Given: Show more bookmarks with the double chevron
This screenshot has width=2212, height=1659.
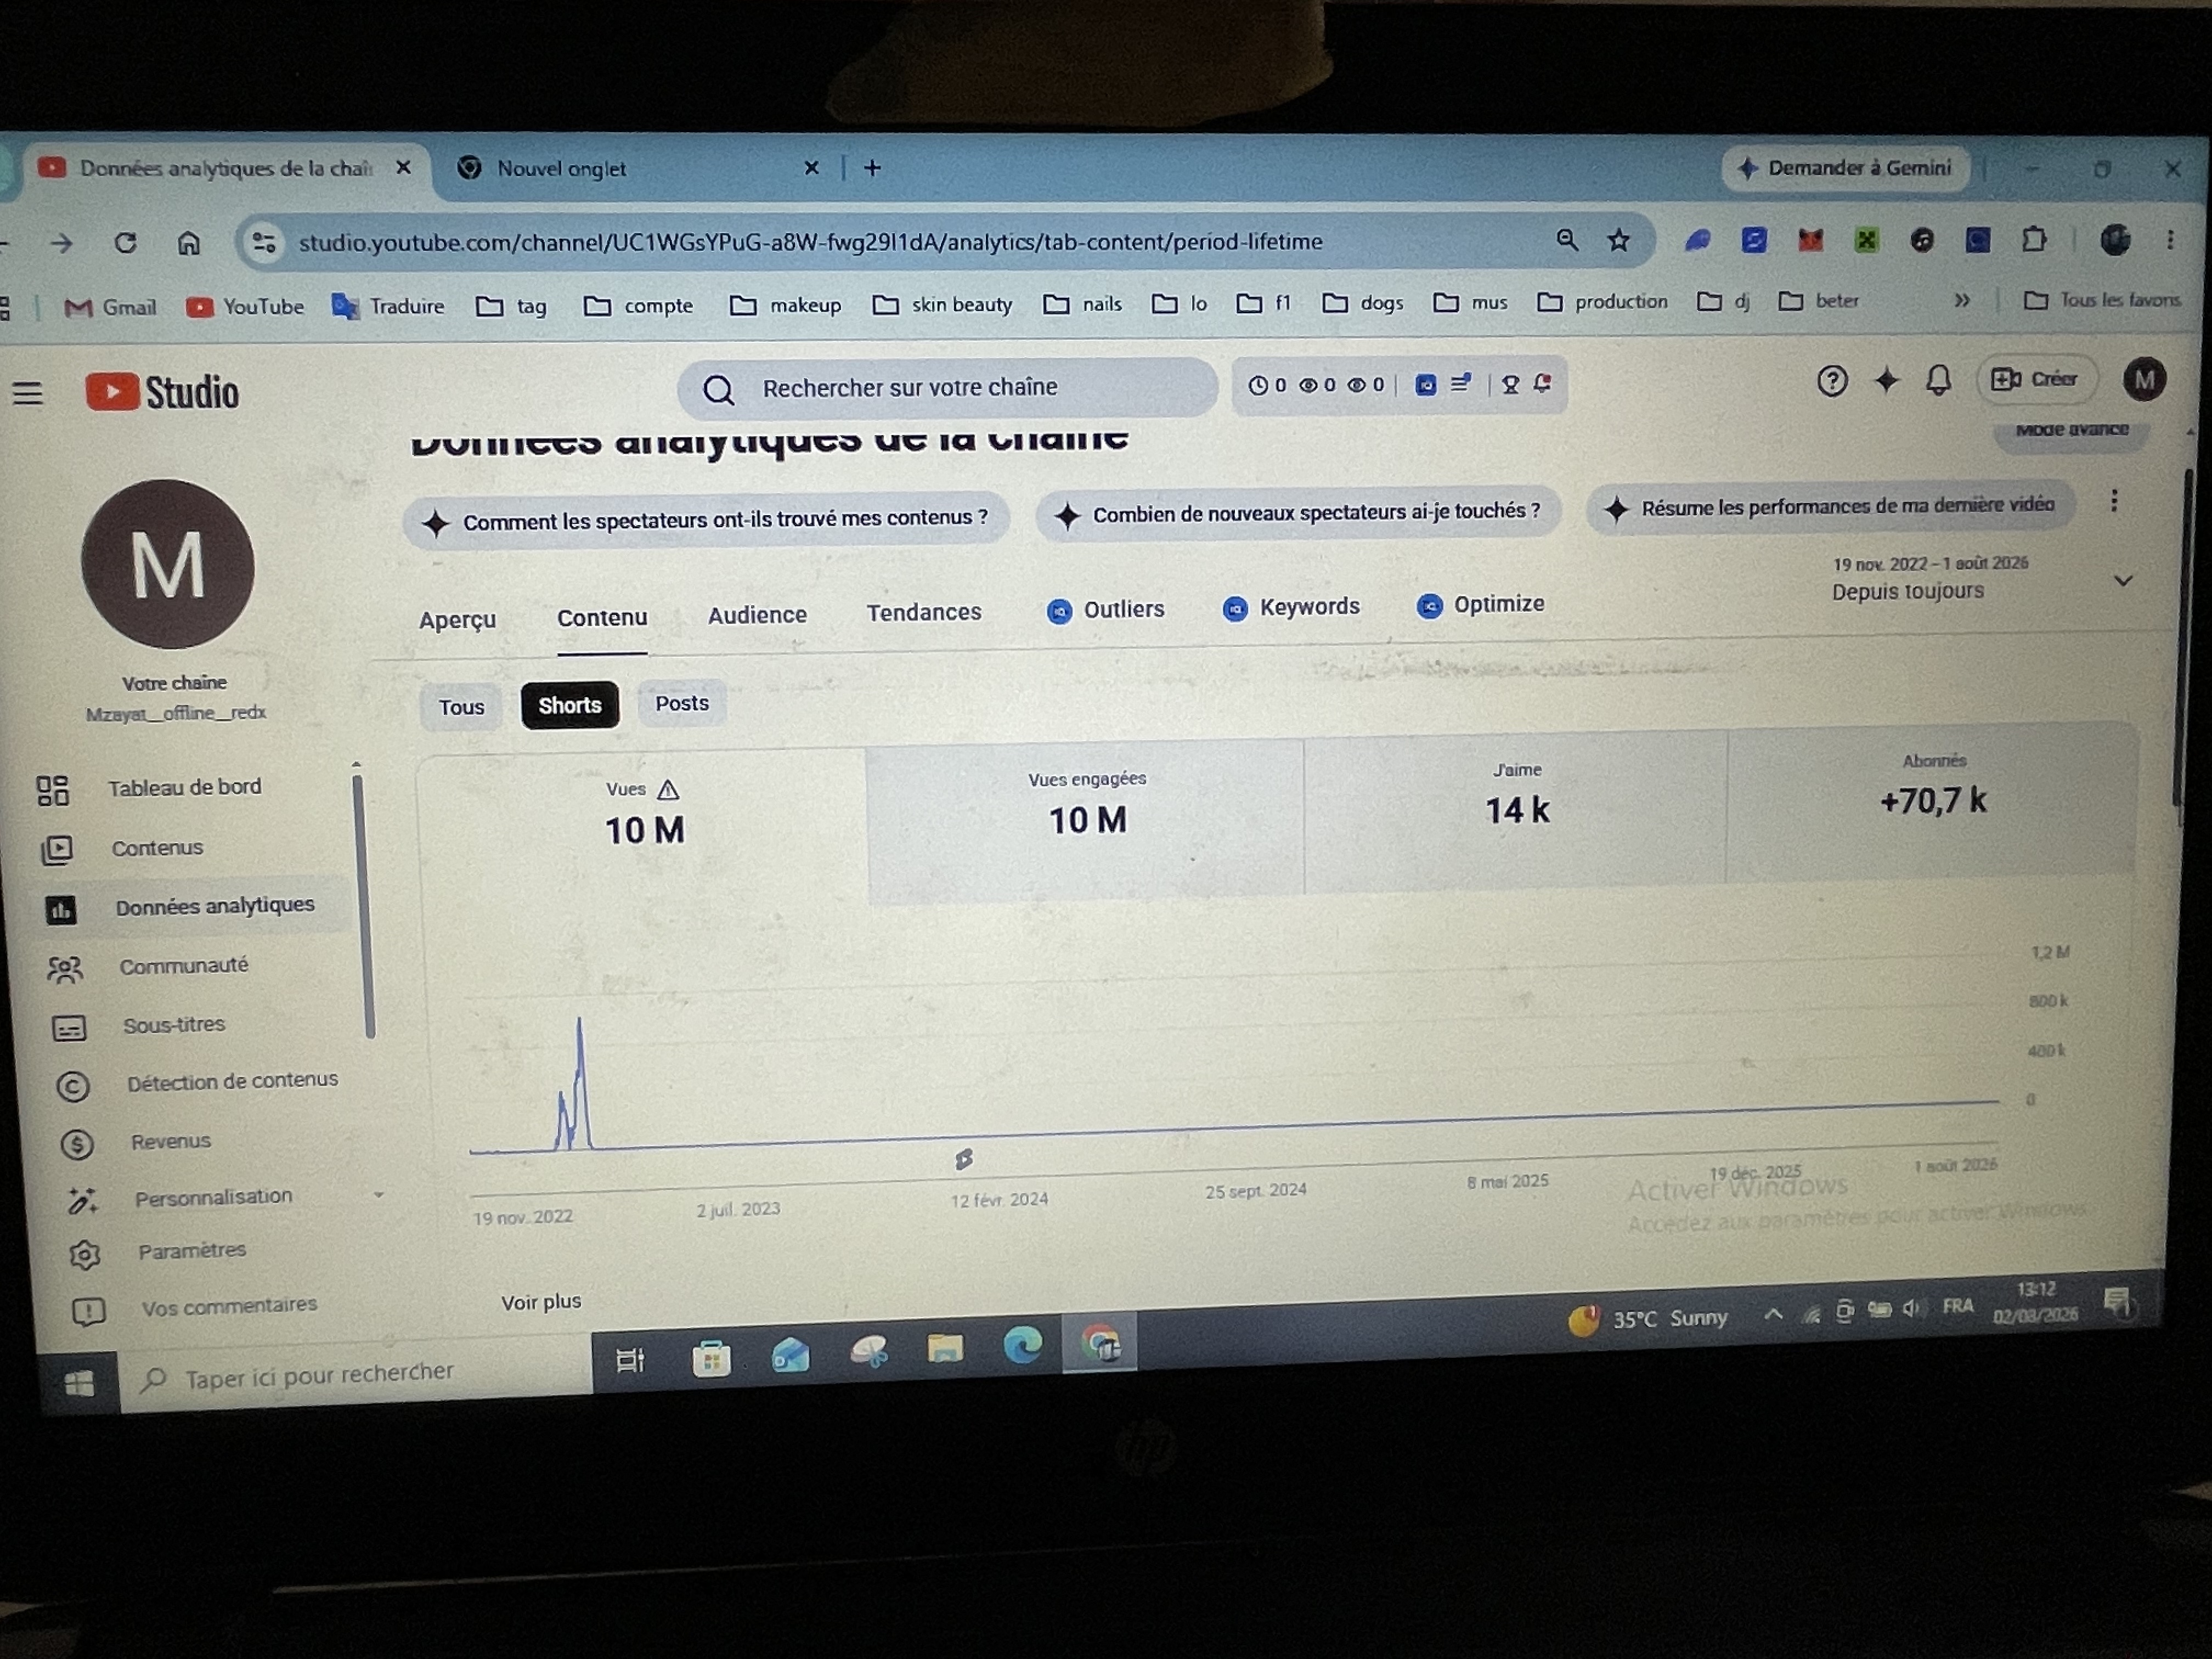Looking at the screenshot, I should [x=1962, y=300].
